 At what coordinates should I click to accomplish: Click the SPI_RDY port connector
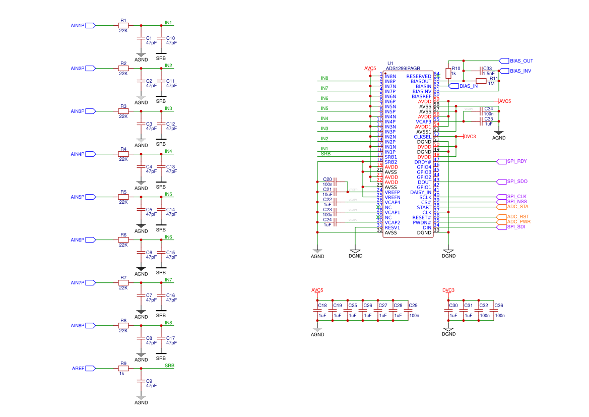(501, 161)
